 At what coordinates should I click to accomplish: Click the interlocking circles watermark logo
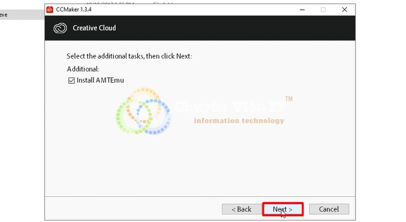coord(143,111)
